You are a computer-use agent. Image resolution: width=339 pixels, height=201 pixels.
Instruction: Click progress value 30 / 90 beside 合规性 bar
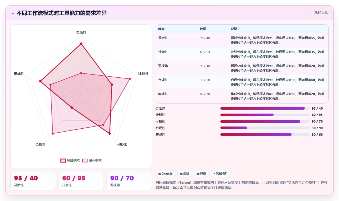317,128
